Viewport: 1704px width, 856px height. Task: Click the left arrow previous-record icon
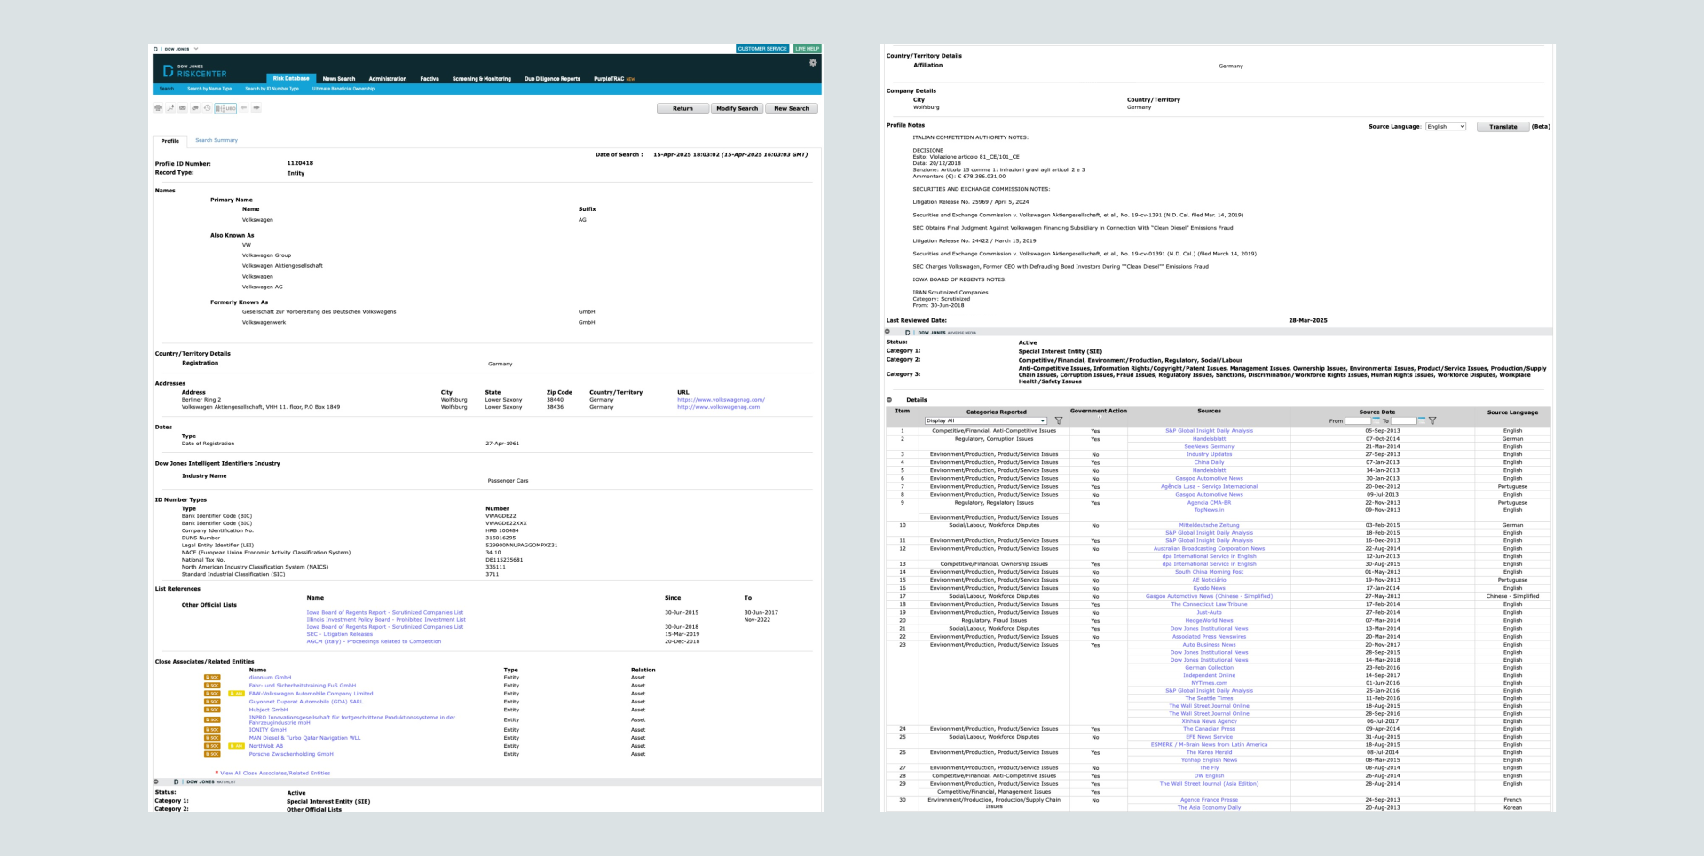click(244, 108)
